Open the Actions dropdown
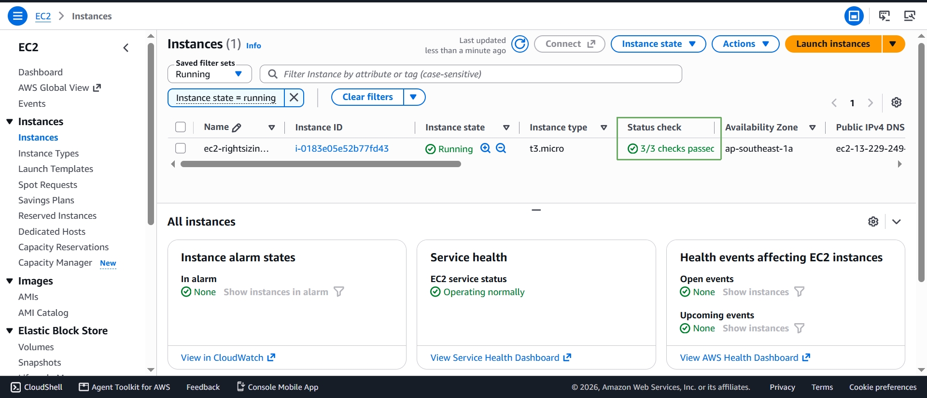 tap(745, 44)
